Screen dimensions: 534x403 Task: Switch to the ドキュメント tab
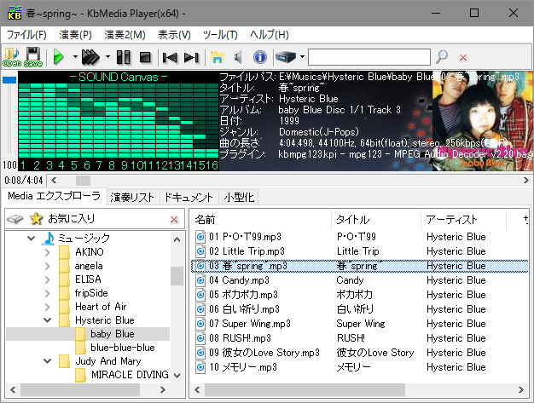click(189, 198)
